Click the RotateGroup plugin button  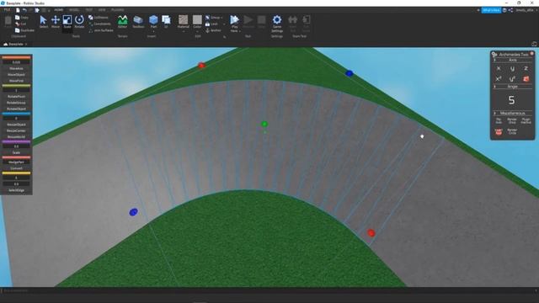point(17,103)
